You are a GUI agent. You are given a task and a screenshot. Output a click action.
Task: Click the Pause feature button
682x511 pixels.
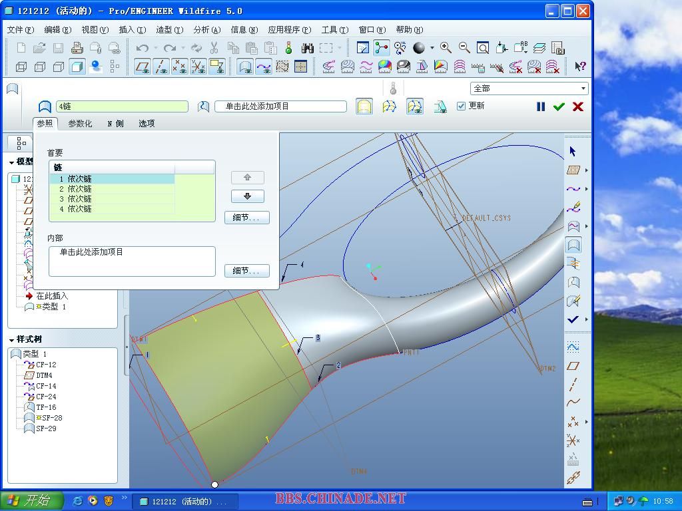(x=541, y=106)
